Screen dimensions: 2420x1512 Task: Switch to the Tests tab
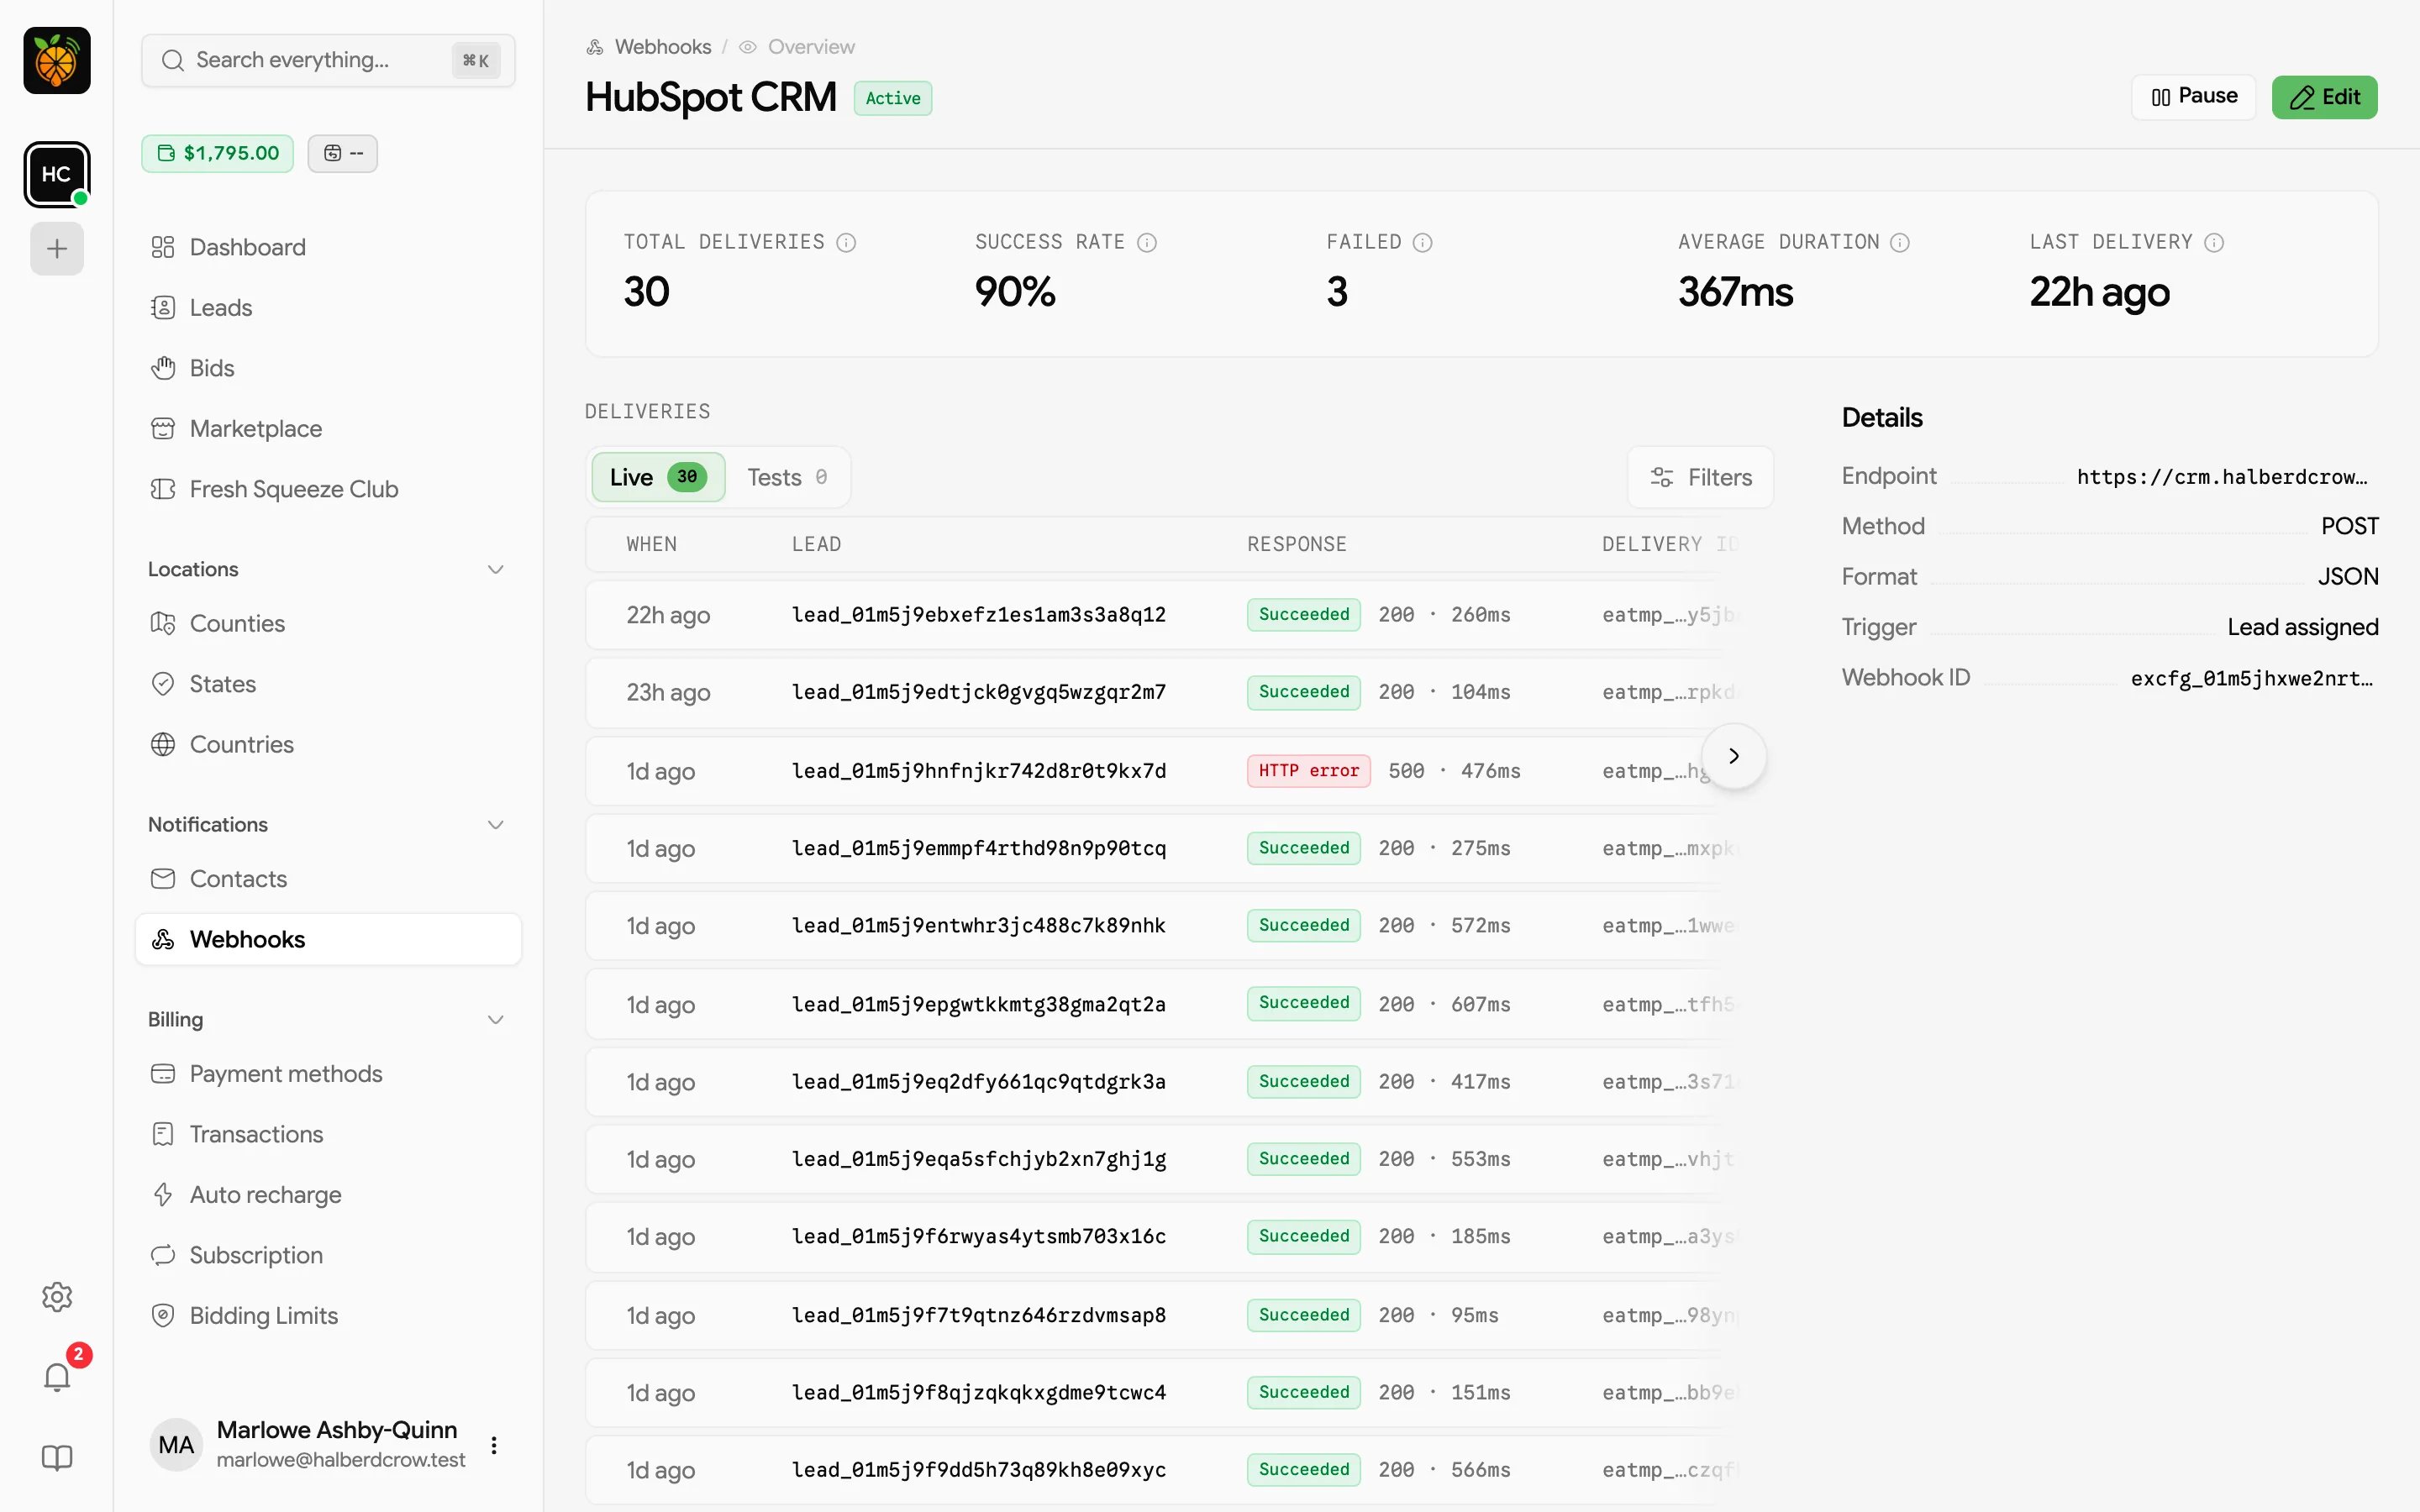point(787,477)
